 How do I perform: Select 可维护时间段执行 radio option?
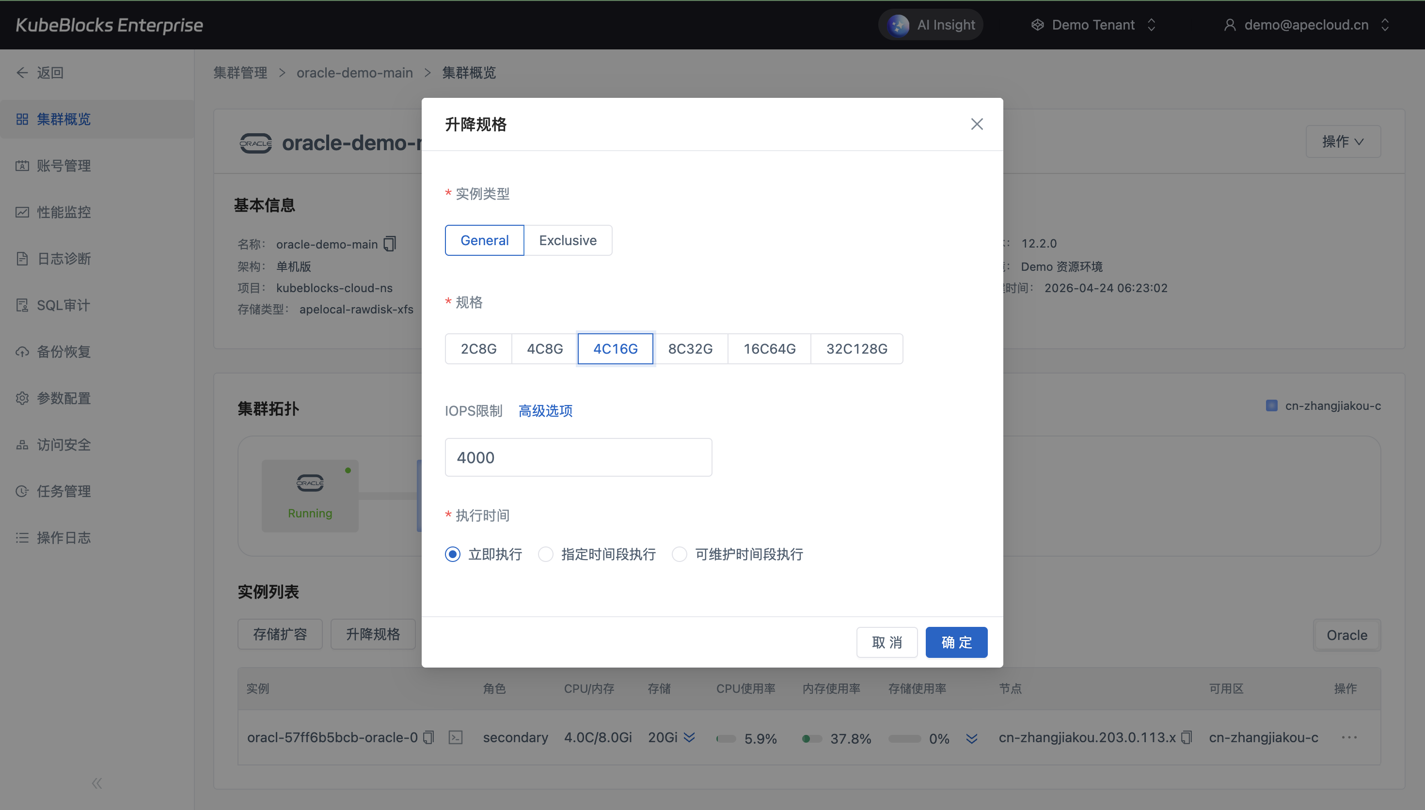pos(680,554)
